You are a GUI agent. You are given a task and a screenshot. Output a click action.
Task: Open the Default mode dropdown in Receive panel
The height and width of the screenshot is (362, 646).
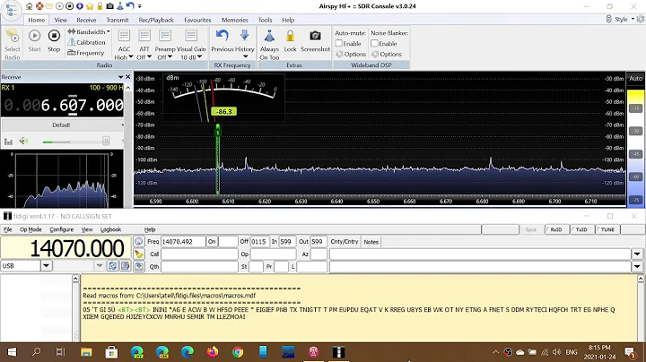coord(63,125)
